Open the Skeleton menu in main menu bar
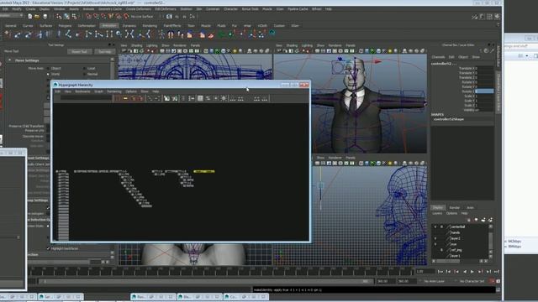Image resolution: width=538 pixels, height=302 pixels. click(187, 9)
